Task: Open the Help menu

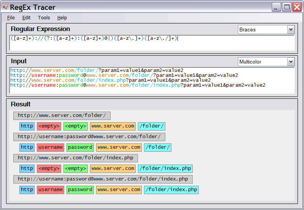Action: 62,18
